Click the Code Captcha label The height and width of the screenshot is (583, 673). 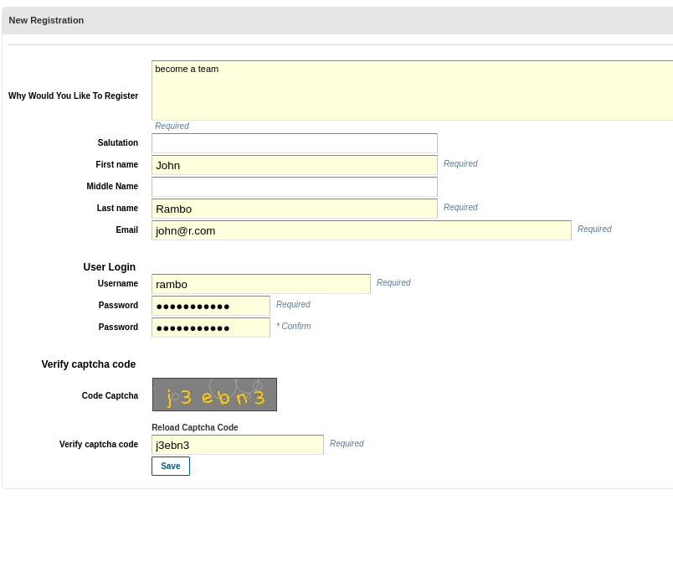pos(110,395)
